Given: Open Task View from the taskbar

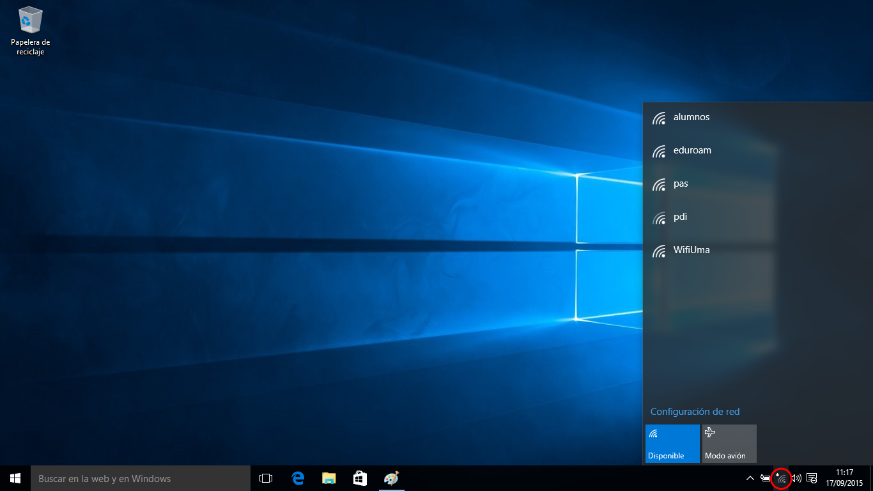Looking at the screenshot, I should coord(266,478).
